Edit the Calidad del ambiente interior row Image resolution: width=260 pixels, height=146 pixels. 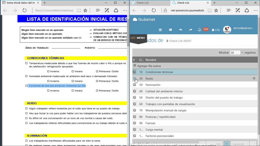point(135,91)
